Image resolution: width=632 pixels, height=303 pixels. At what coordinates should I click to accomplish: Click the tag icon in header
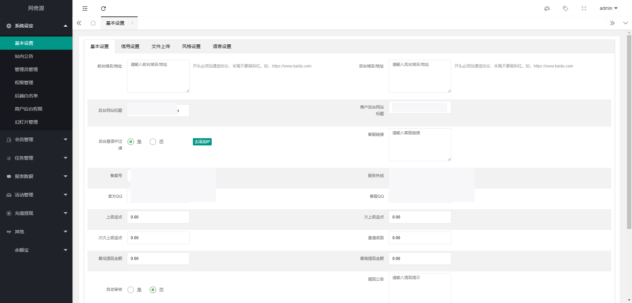[x=565, y=9]
